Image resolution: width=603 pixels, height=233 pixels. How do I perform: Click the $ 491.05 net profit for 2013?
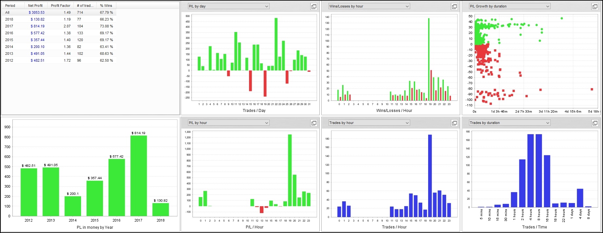[x=38, y=54]
